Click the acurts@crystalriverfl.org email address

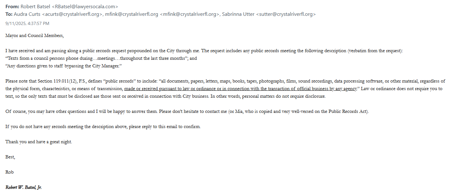point(73,14)
